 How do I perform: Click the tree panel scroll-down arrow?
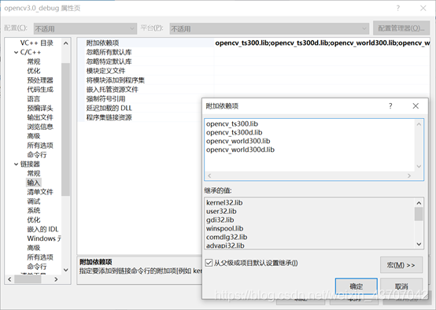pyautogui.click(x=65, y=270)
